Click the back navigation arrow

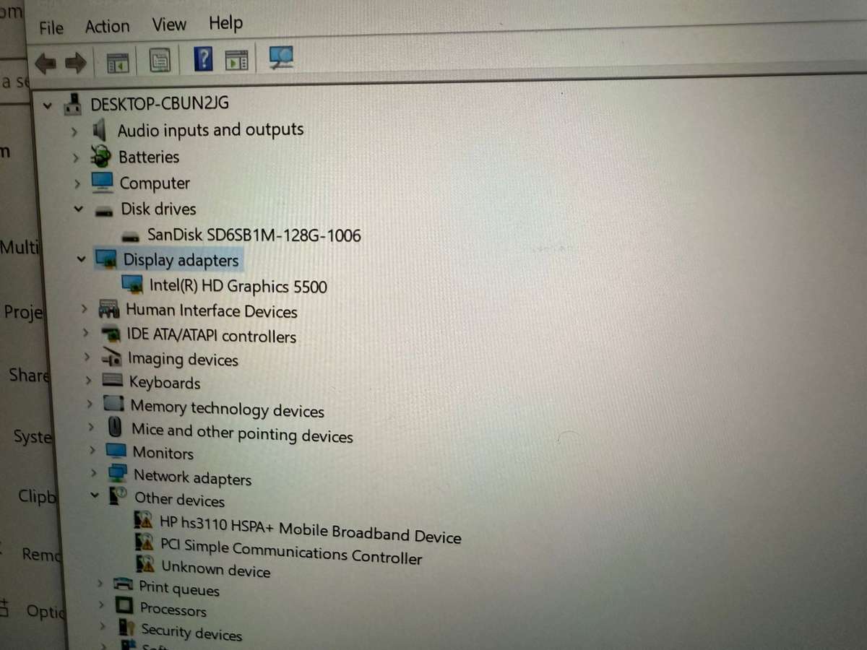pyautogui.click(x=45, y=62)
